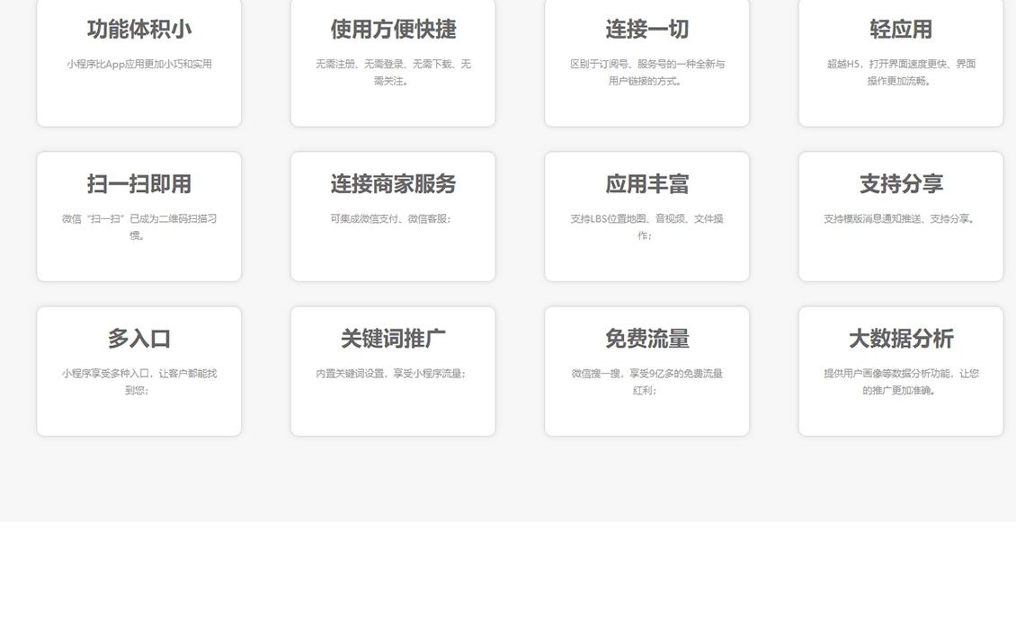
Task: Click the 轻应用 card heading
Action: [901, 29]
